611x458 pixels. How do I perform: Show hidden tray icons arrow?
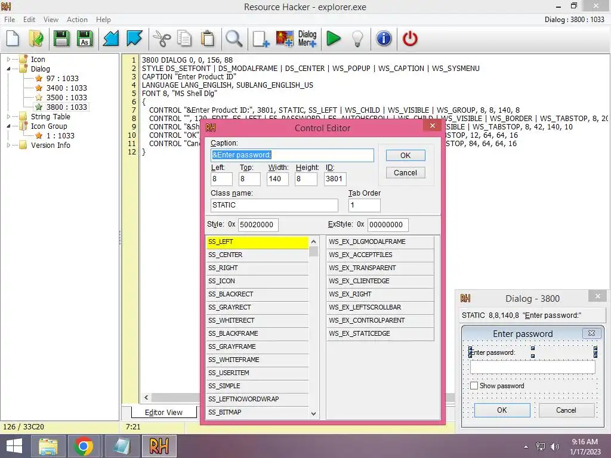tap(526, 447)
